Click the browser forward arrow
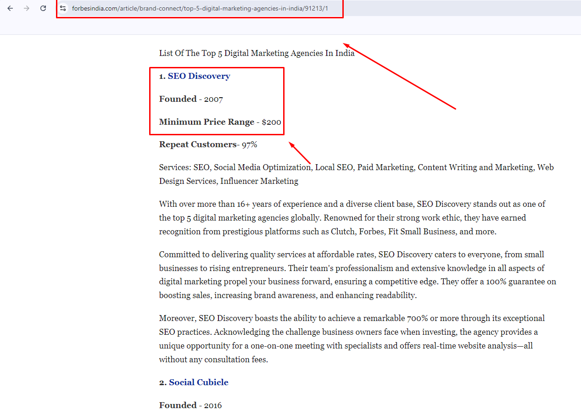 pyautogui.click(x=27, y=8)
